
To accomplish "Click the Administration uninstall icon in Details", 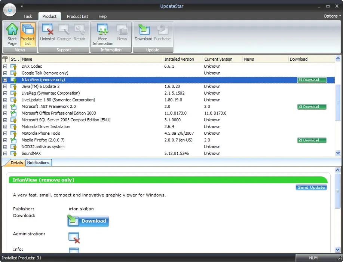I will (74, 238).
